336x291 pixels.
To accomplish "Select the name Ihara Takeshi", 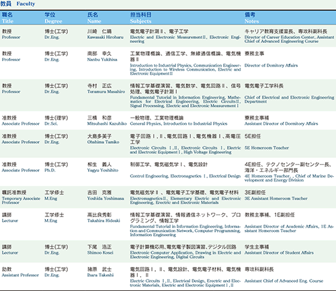I will (x=100, y=275).
